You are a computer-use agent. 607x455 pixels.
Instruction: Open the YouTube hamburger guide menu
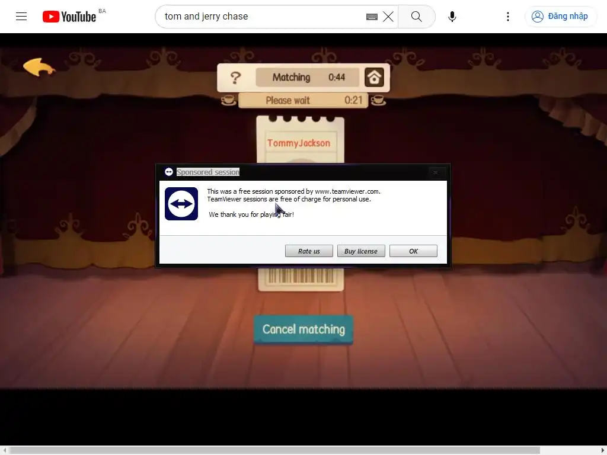(x=21, y=16)
